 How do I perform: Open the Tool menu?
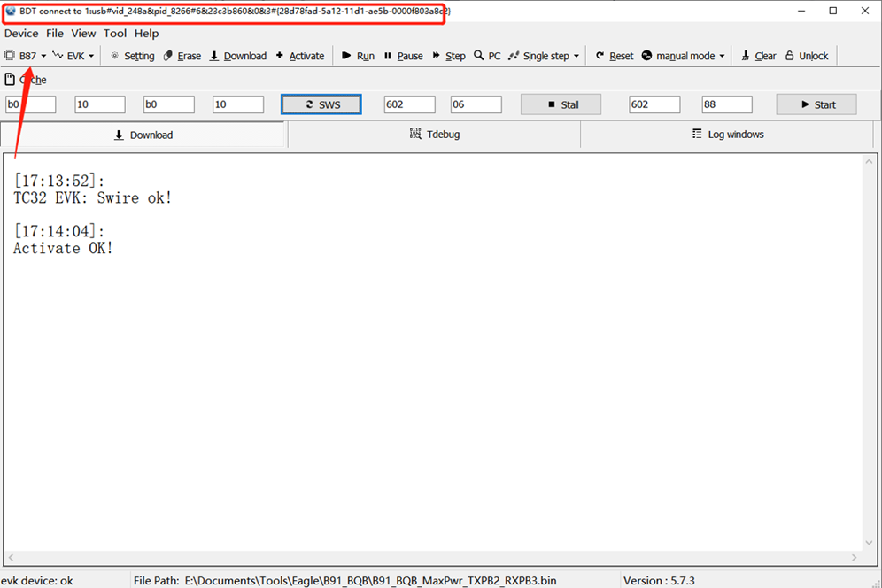click(115, 34)
